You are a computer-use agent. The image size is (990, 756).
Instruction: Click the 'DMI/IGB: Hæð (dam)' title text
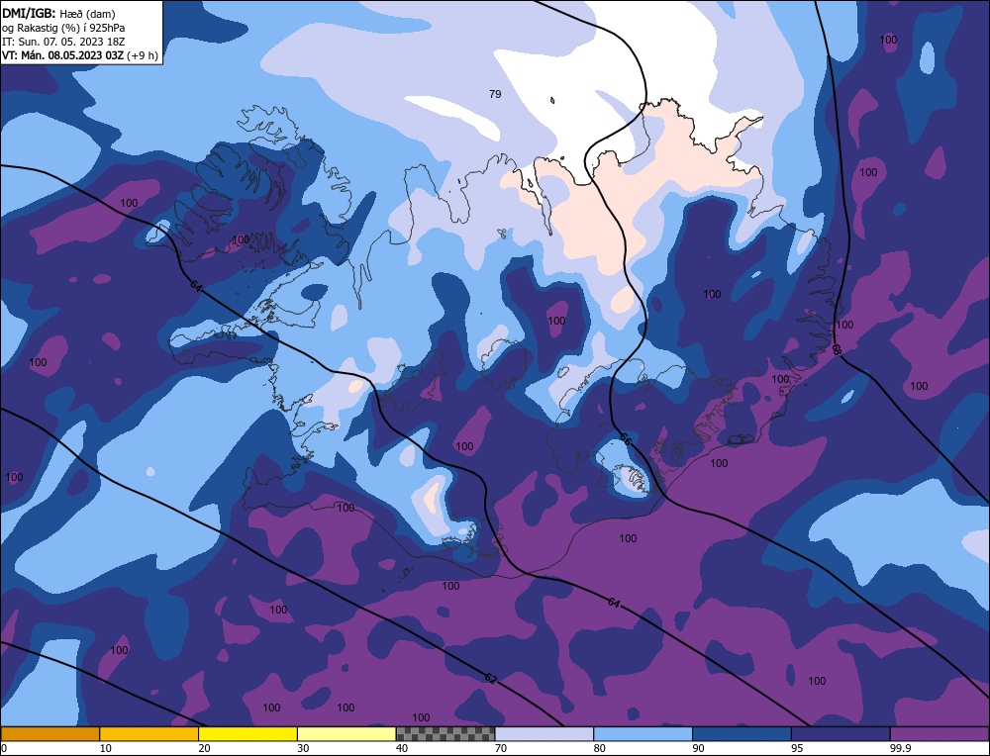click(x=58, y=13)
